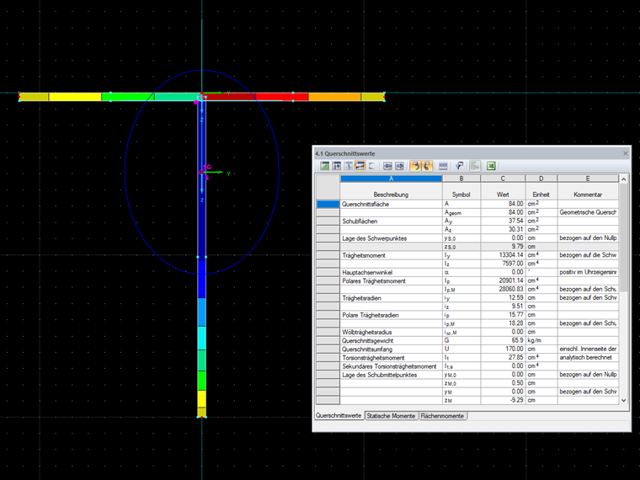Click the bracket-shaped fifth toolbar icon
This screenshot has height=480, width=640.
point(371,166)
